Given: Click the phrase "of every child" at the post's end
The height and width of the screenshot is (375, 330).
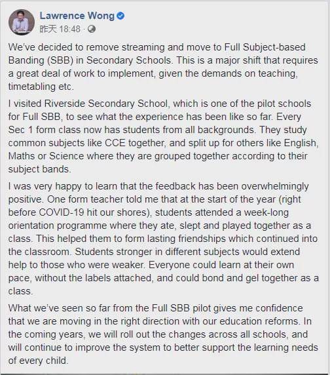Looking at the screenshot, I should tap(37, 361).
